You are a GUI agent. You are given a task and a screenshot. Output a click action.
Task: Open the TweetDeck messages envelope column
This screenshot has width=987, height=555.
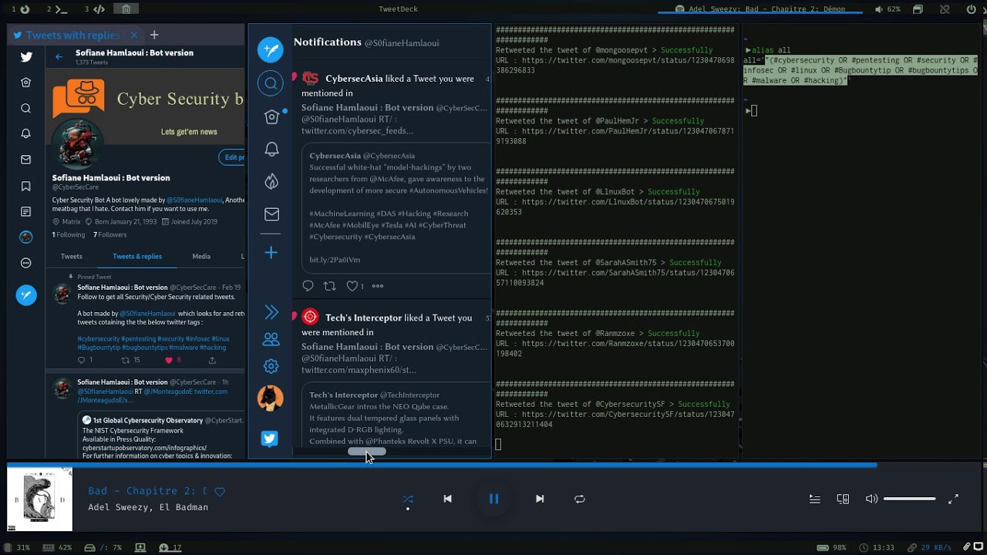coord(271,214)
